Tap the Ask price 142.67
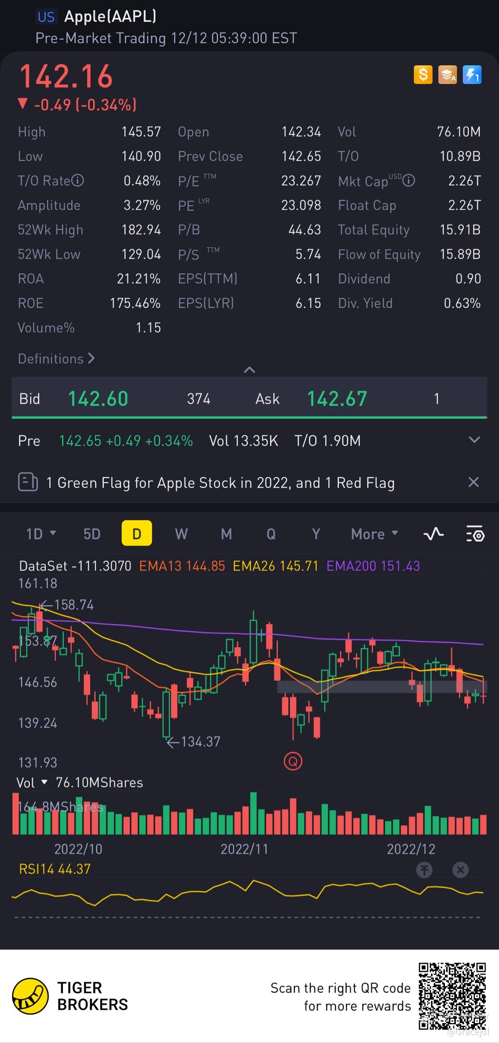The height and width of the screenshot is (1043, 499). (x=337, y=398)
